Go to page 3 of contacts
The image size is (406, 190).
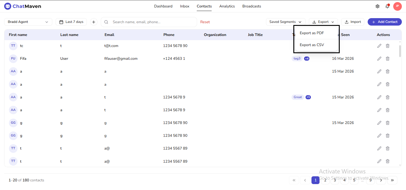click(335, 180)
